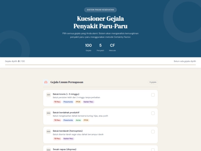Select the Kanker Paru tag under Batuk berdarah
Screen dimensions: 201x151
[68, 139]
